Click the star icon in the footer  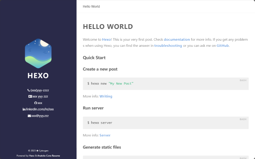(x=37, y=150)
